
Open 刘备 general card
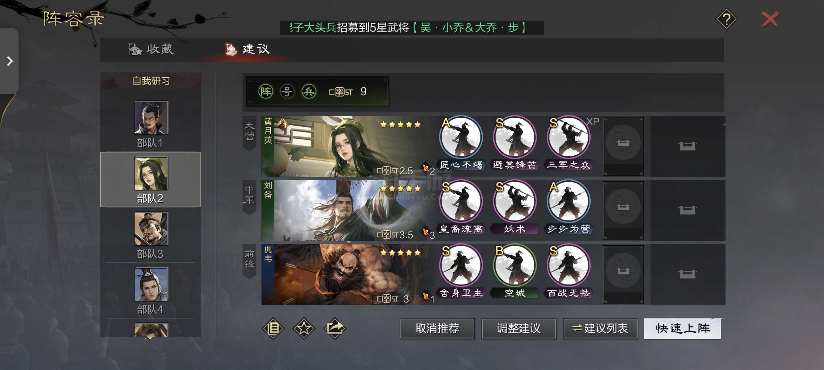pyautogui.click(x=348, y=210)
